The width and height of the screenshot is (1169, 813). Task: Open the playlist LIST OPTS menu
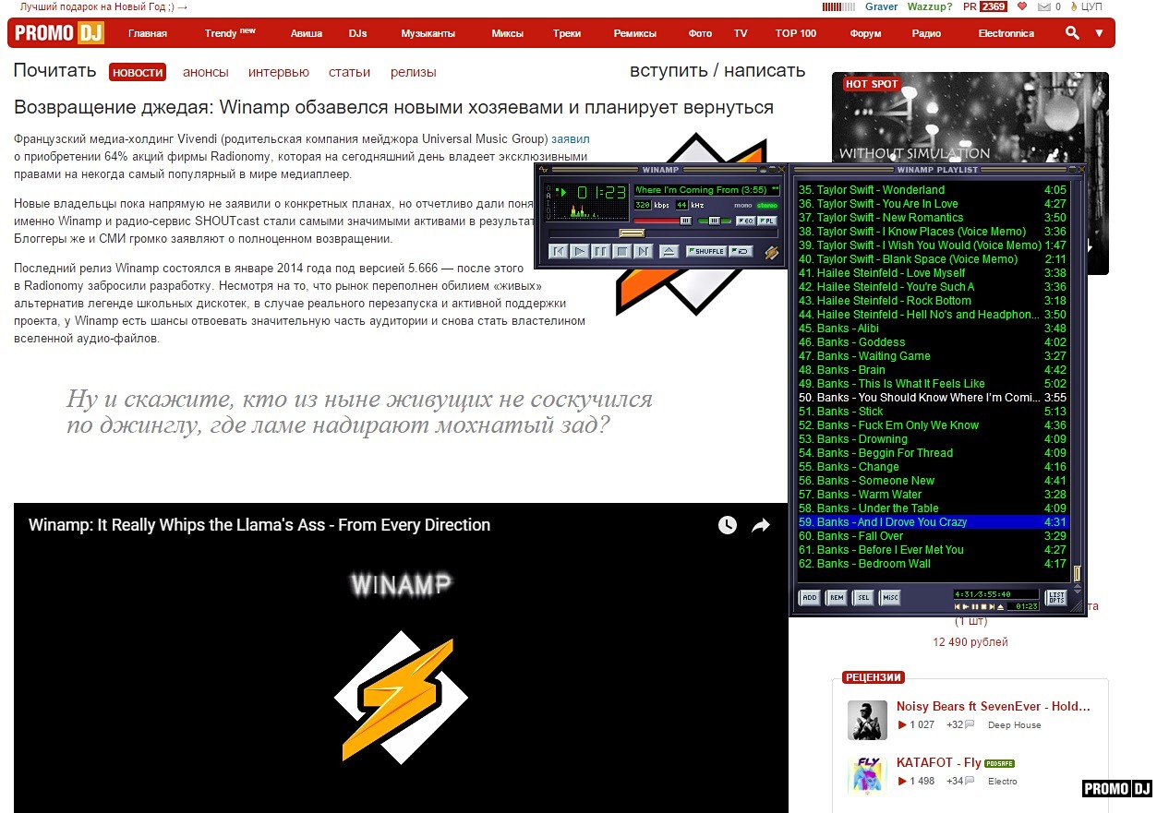point(1055,597)
